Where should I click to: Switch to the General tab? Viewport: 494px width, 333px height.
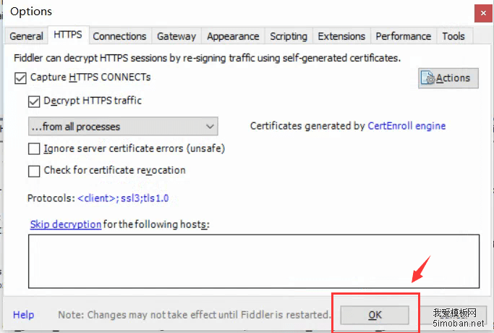click(x=27, y=36)
